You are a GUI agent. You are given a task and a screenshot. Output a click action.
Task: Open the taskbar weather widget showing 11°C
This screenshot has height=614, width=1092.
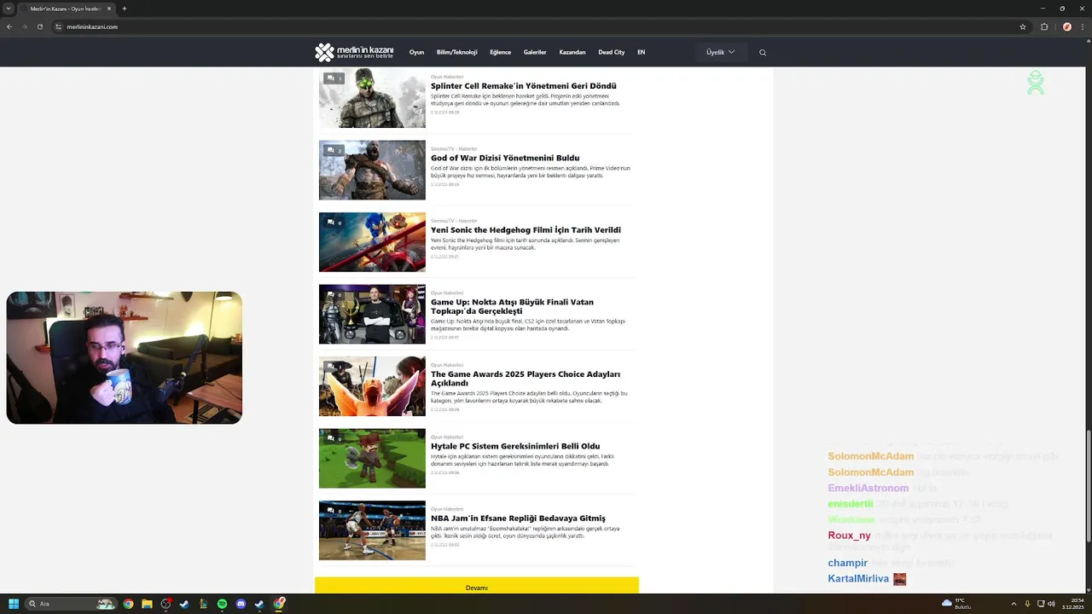click(957, 604)
